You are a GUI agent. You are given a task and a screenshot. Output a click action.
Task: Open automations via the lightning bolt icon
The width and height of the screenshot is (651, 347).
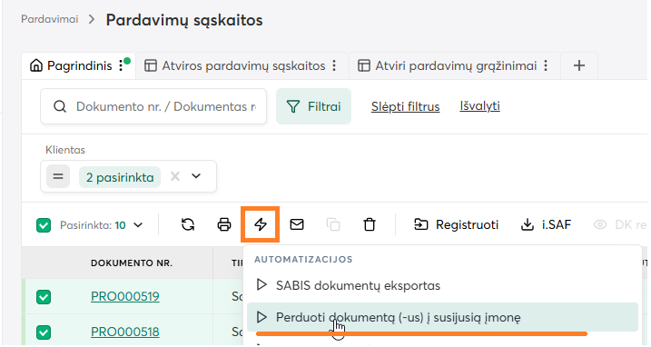[261, 224]
